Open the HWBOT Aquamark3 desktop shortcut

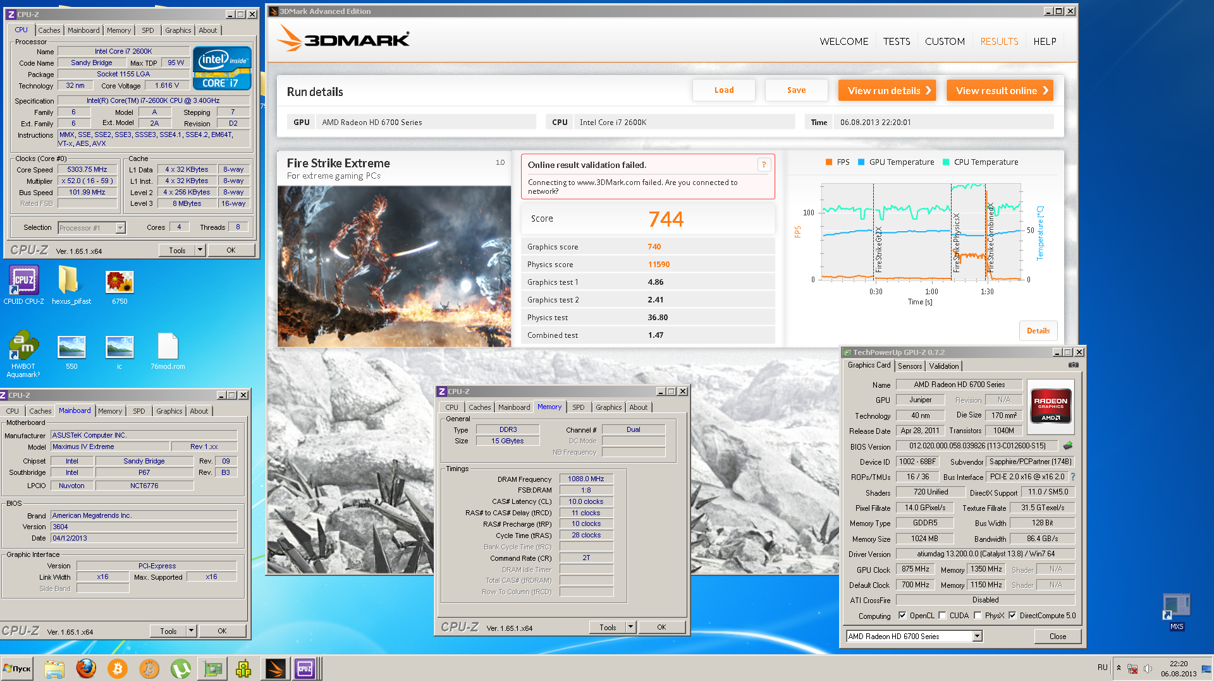pyautogui.click(x=23, y=354)
